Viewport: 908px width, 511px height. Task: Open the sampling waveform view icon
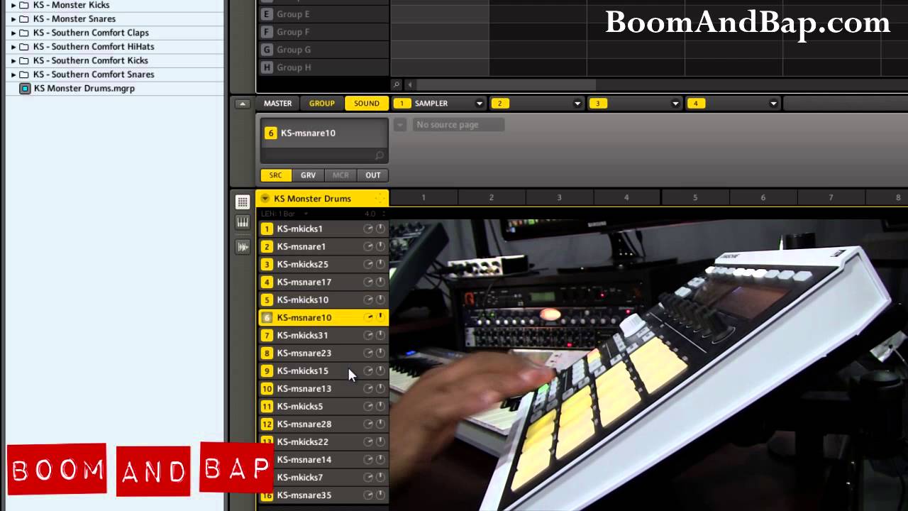coord(243,247)
